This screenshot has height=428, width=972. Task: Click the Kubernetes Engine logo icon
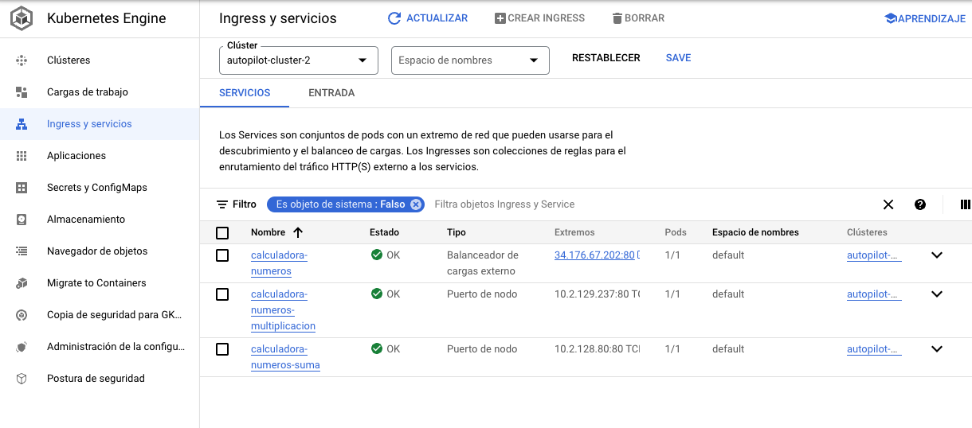pyautogui.click(x=22, y=18)
